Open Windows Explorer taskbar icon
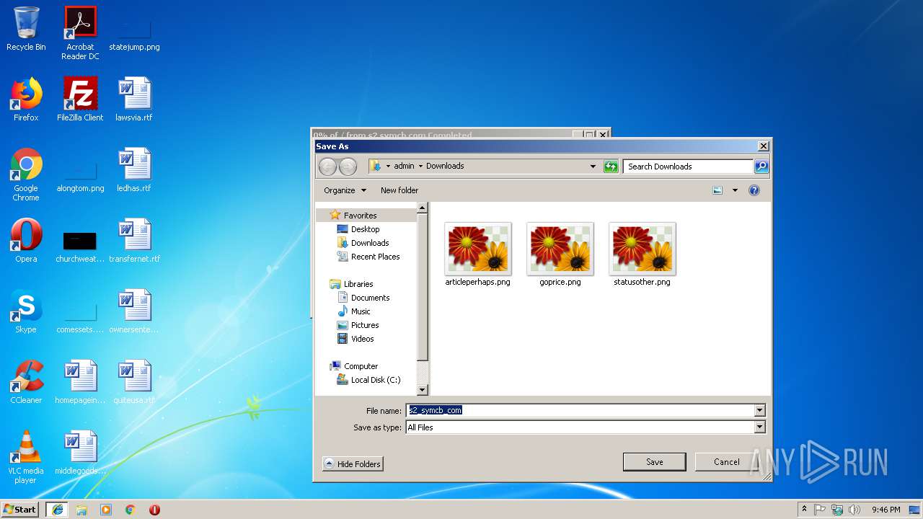Screen dimensions: 923x519 click(x=81, y=510)
